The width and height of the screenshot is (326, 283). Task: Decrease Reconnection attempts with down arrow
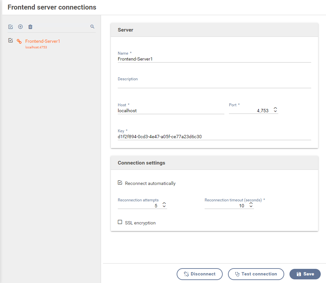click(x=164, y=207)
